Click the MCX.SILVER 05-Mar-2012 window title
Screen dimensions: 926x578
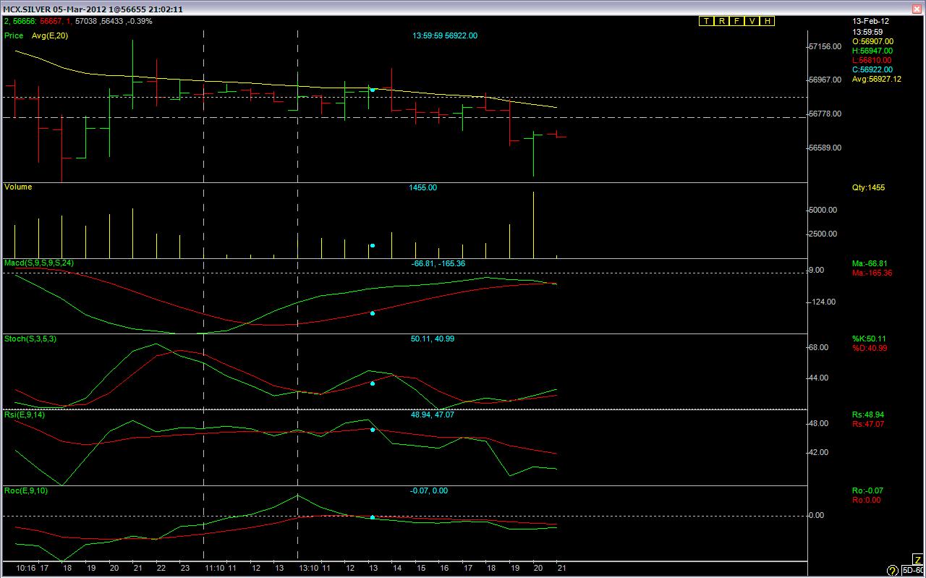93,9
